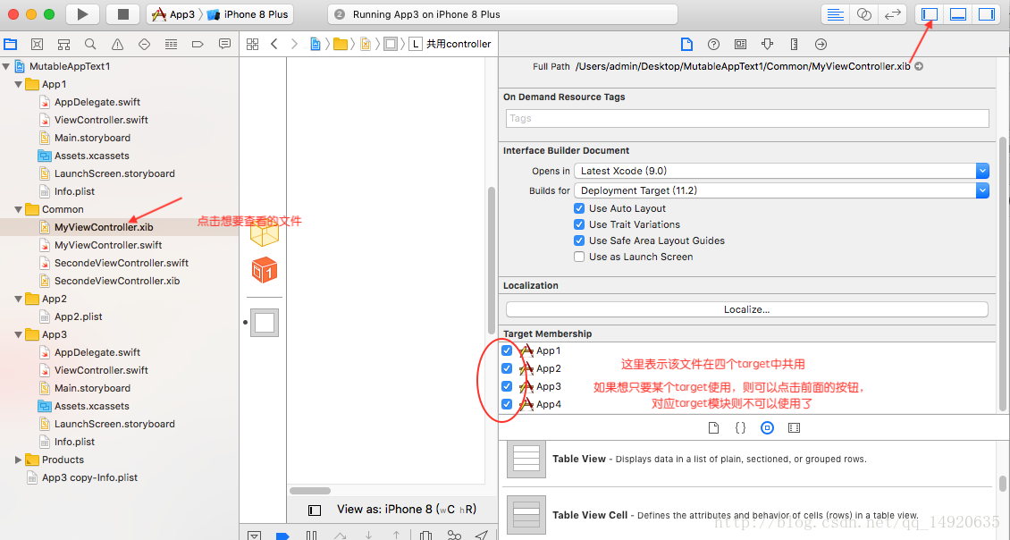Choose the iPhone 8 Plus destination
Screen dimensions: 1010x540
click(x=248, y=14)
